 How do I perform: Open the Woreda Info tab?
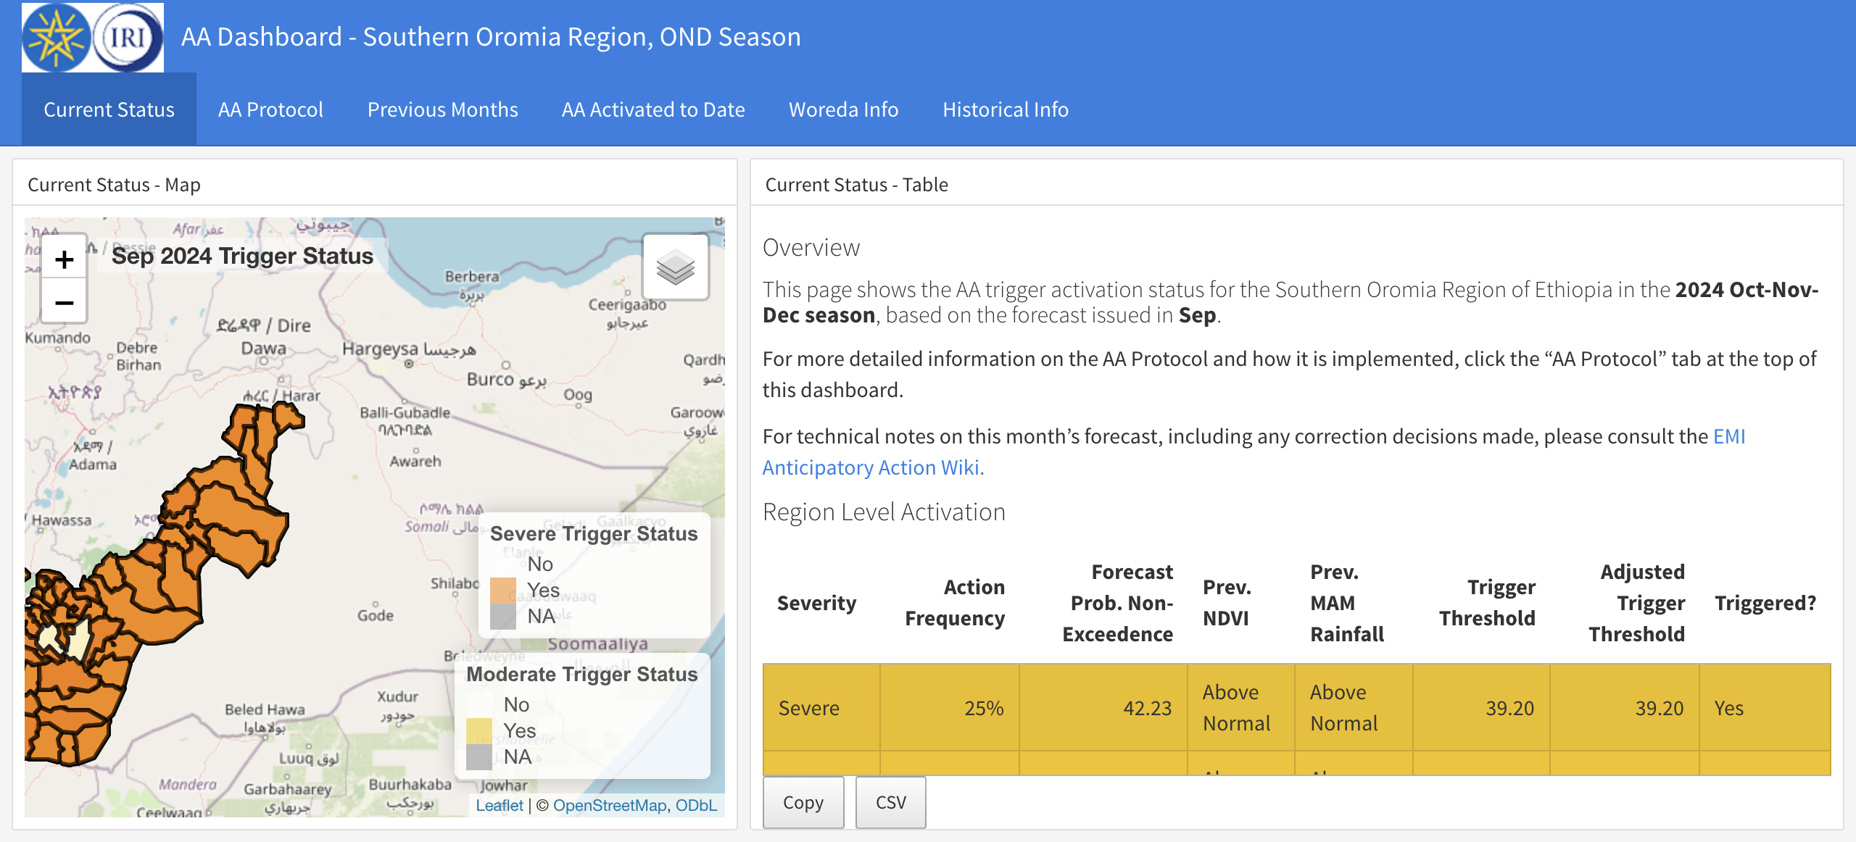842,109
